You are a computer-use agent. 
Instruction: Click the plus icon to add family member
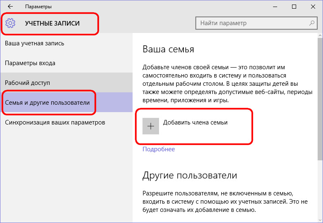(x=151, y=126)
